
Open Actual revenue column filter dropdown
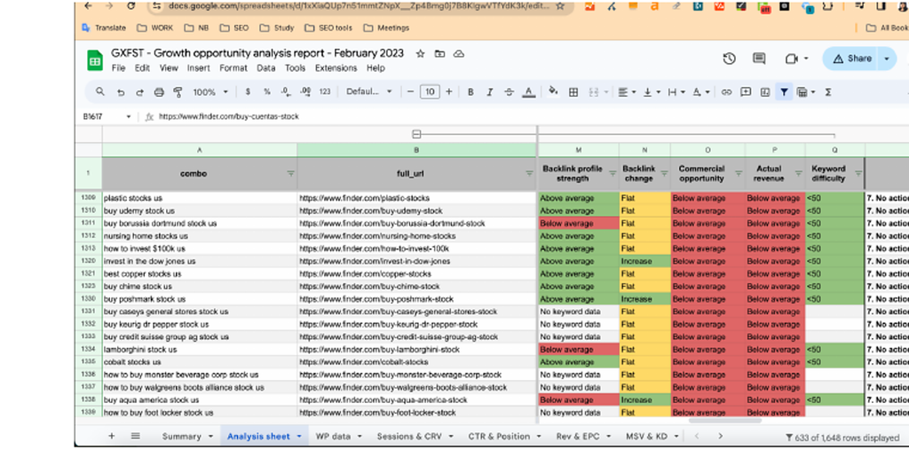[x=798, y=173]
